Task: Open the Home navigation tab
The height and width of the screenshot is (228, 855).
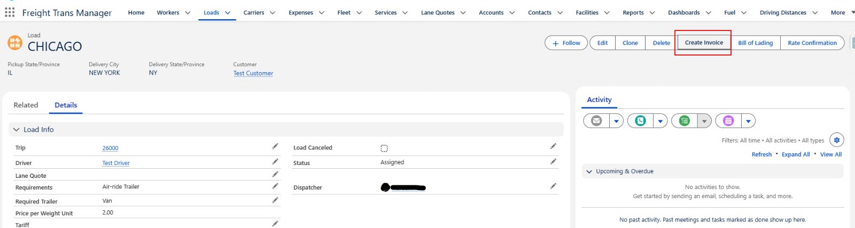Action: coord(136,13)
